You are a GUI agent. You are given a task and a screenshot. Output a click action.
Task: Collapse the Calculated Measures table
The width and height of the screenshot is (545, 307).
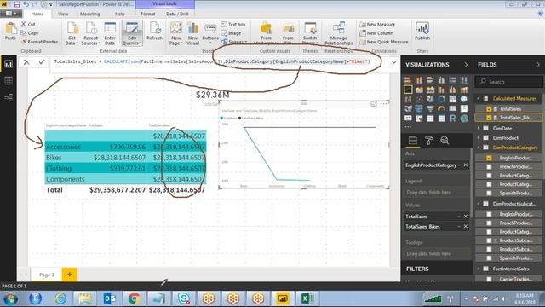[479, 99]
